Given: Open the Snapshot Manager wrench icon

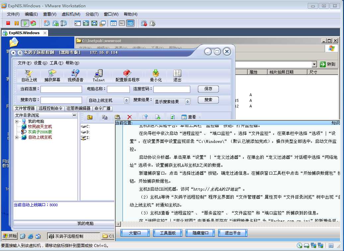Looking at the screenshot, I should point(64,23).
